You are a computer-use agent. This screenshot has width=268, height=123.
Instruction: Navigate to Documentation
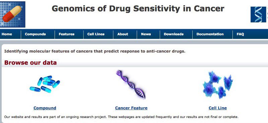pos(210,34)
